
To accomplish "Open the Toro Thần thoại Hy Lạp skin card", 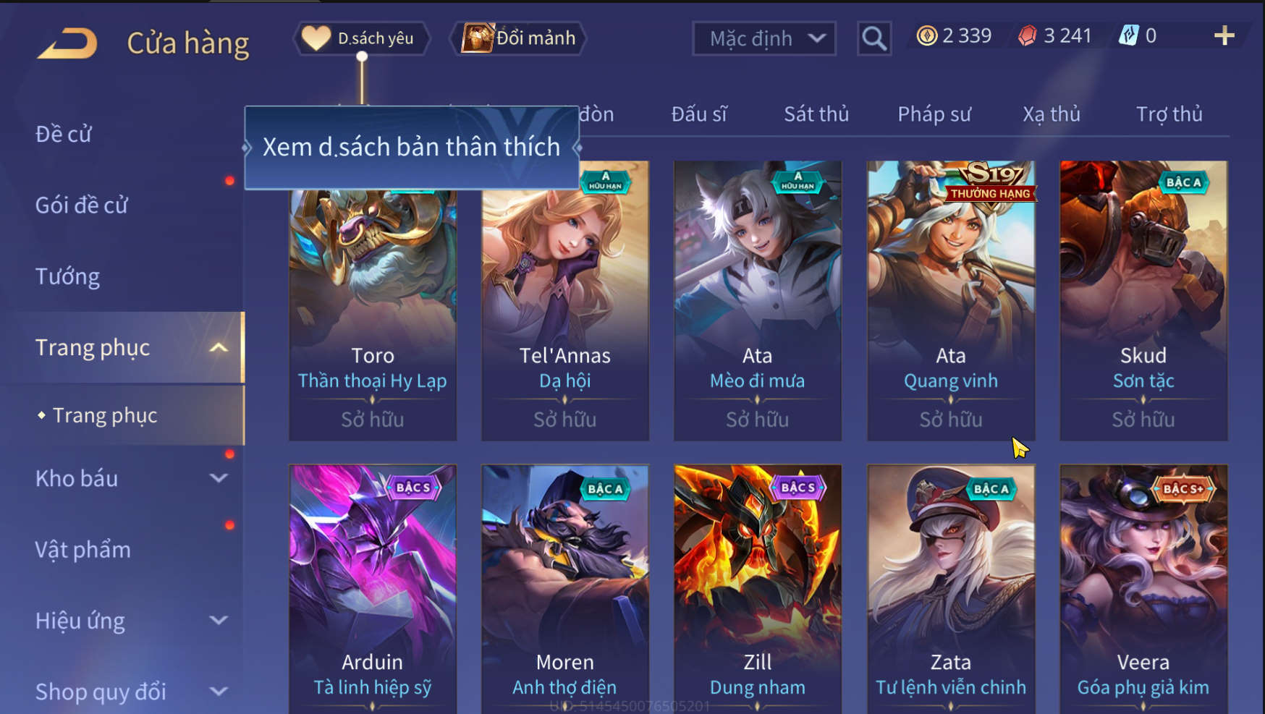I will coord(373,301).
